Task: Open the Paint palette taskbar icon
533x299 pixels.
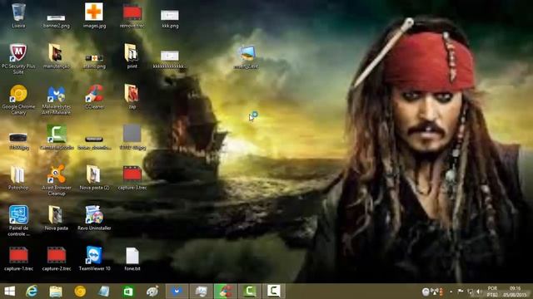Action: pyautogui.click(x=152, y=292)
